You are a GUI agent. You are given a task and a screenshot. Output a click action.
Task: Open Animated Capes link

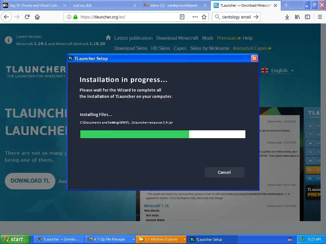252,48
